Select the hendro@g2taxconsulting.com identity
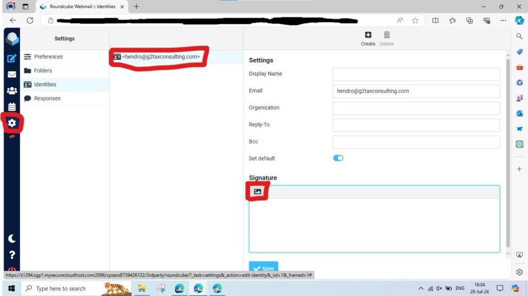 click(160, 57)
